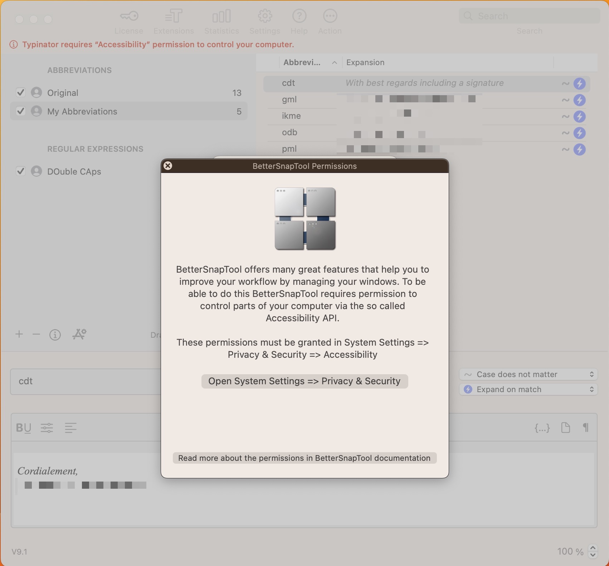
Task: Add a new item with the plus button
Action: pyautogui.click(x=19, y=334)
